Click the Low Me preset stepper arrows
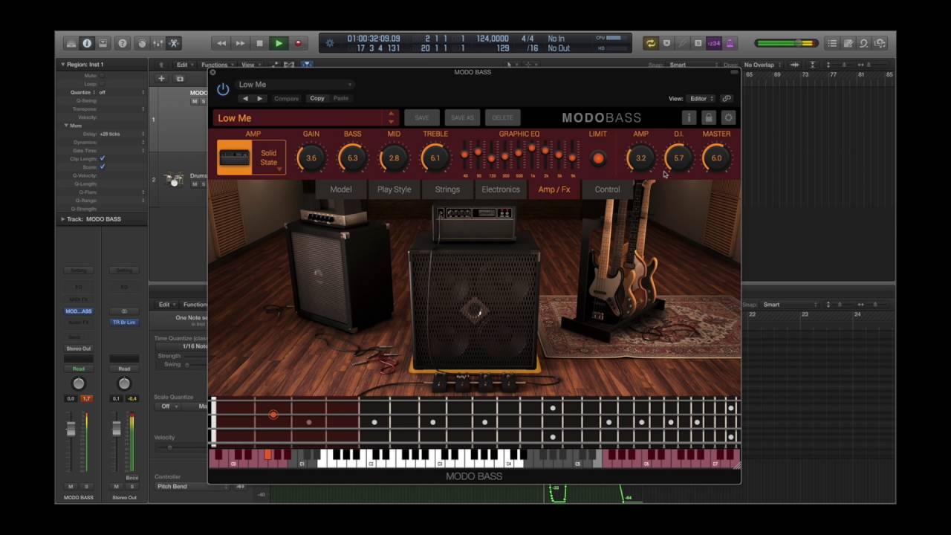 tap(391, 117)
